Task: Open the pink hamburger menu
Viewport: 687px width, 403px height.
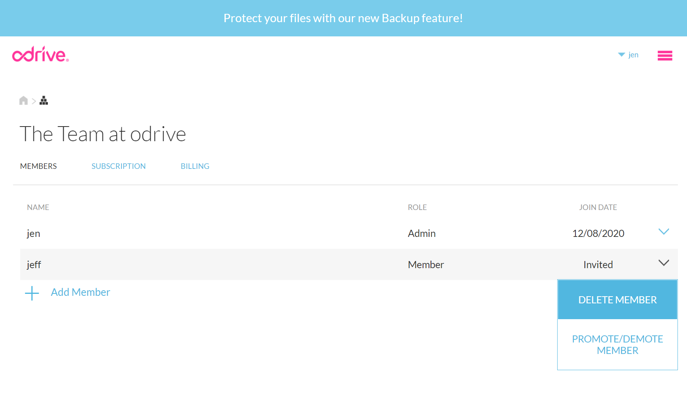Action: [664, 56]
